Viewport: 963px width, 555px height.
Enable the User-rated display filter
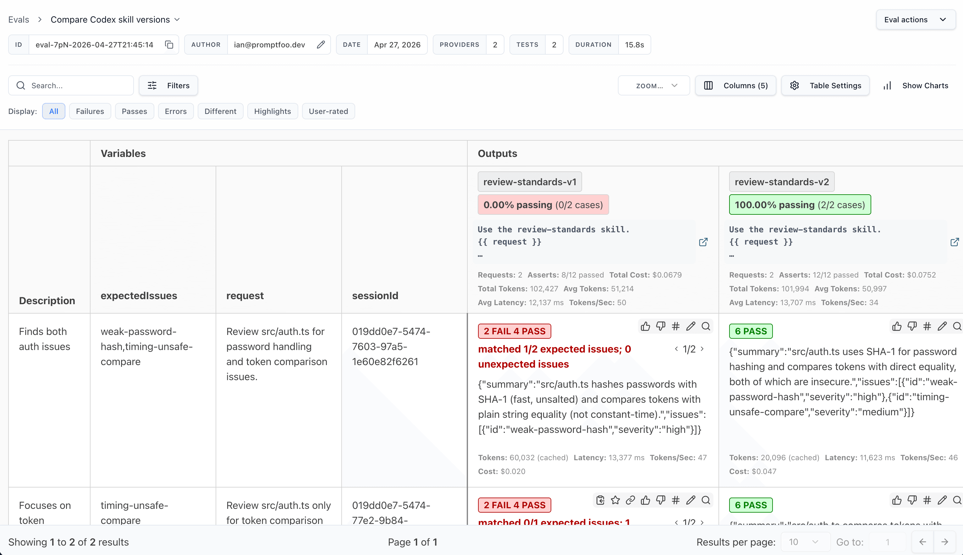(x=328, y=111)
